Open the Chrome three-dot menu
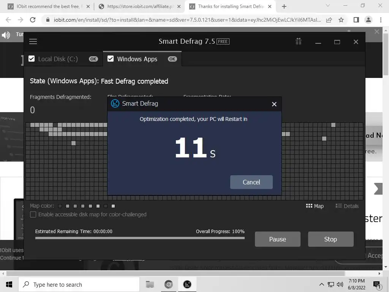The height and width of the screenshot is (292, 389). (381, 20)
